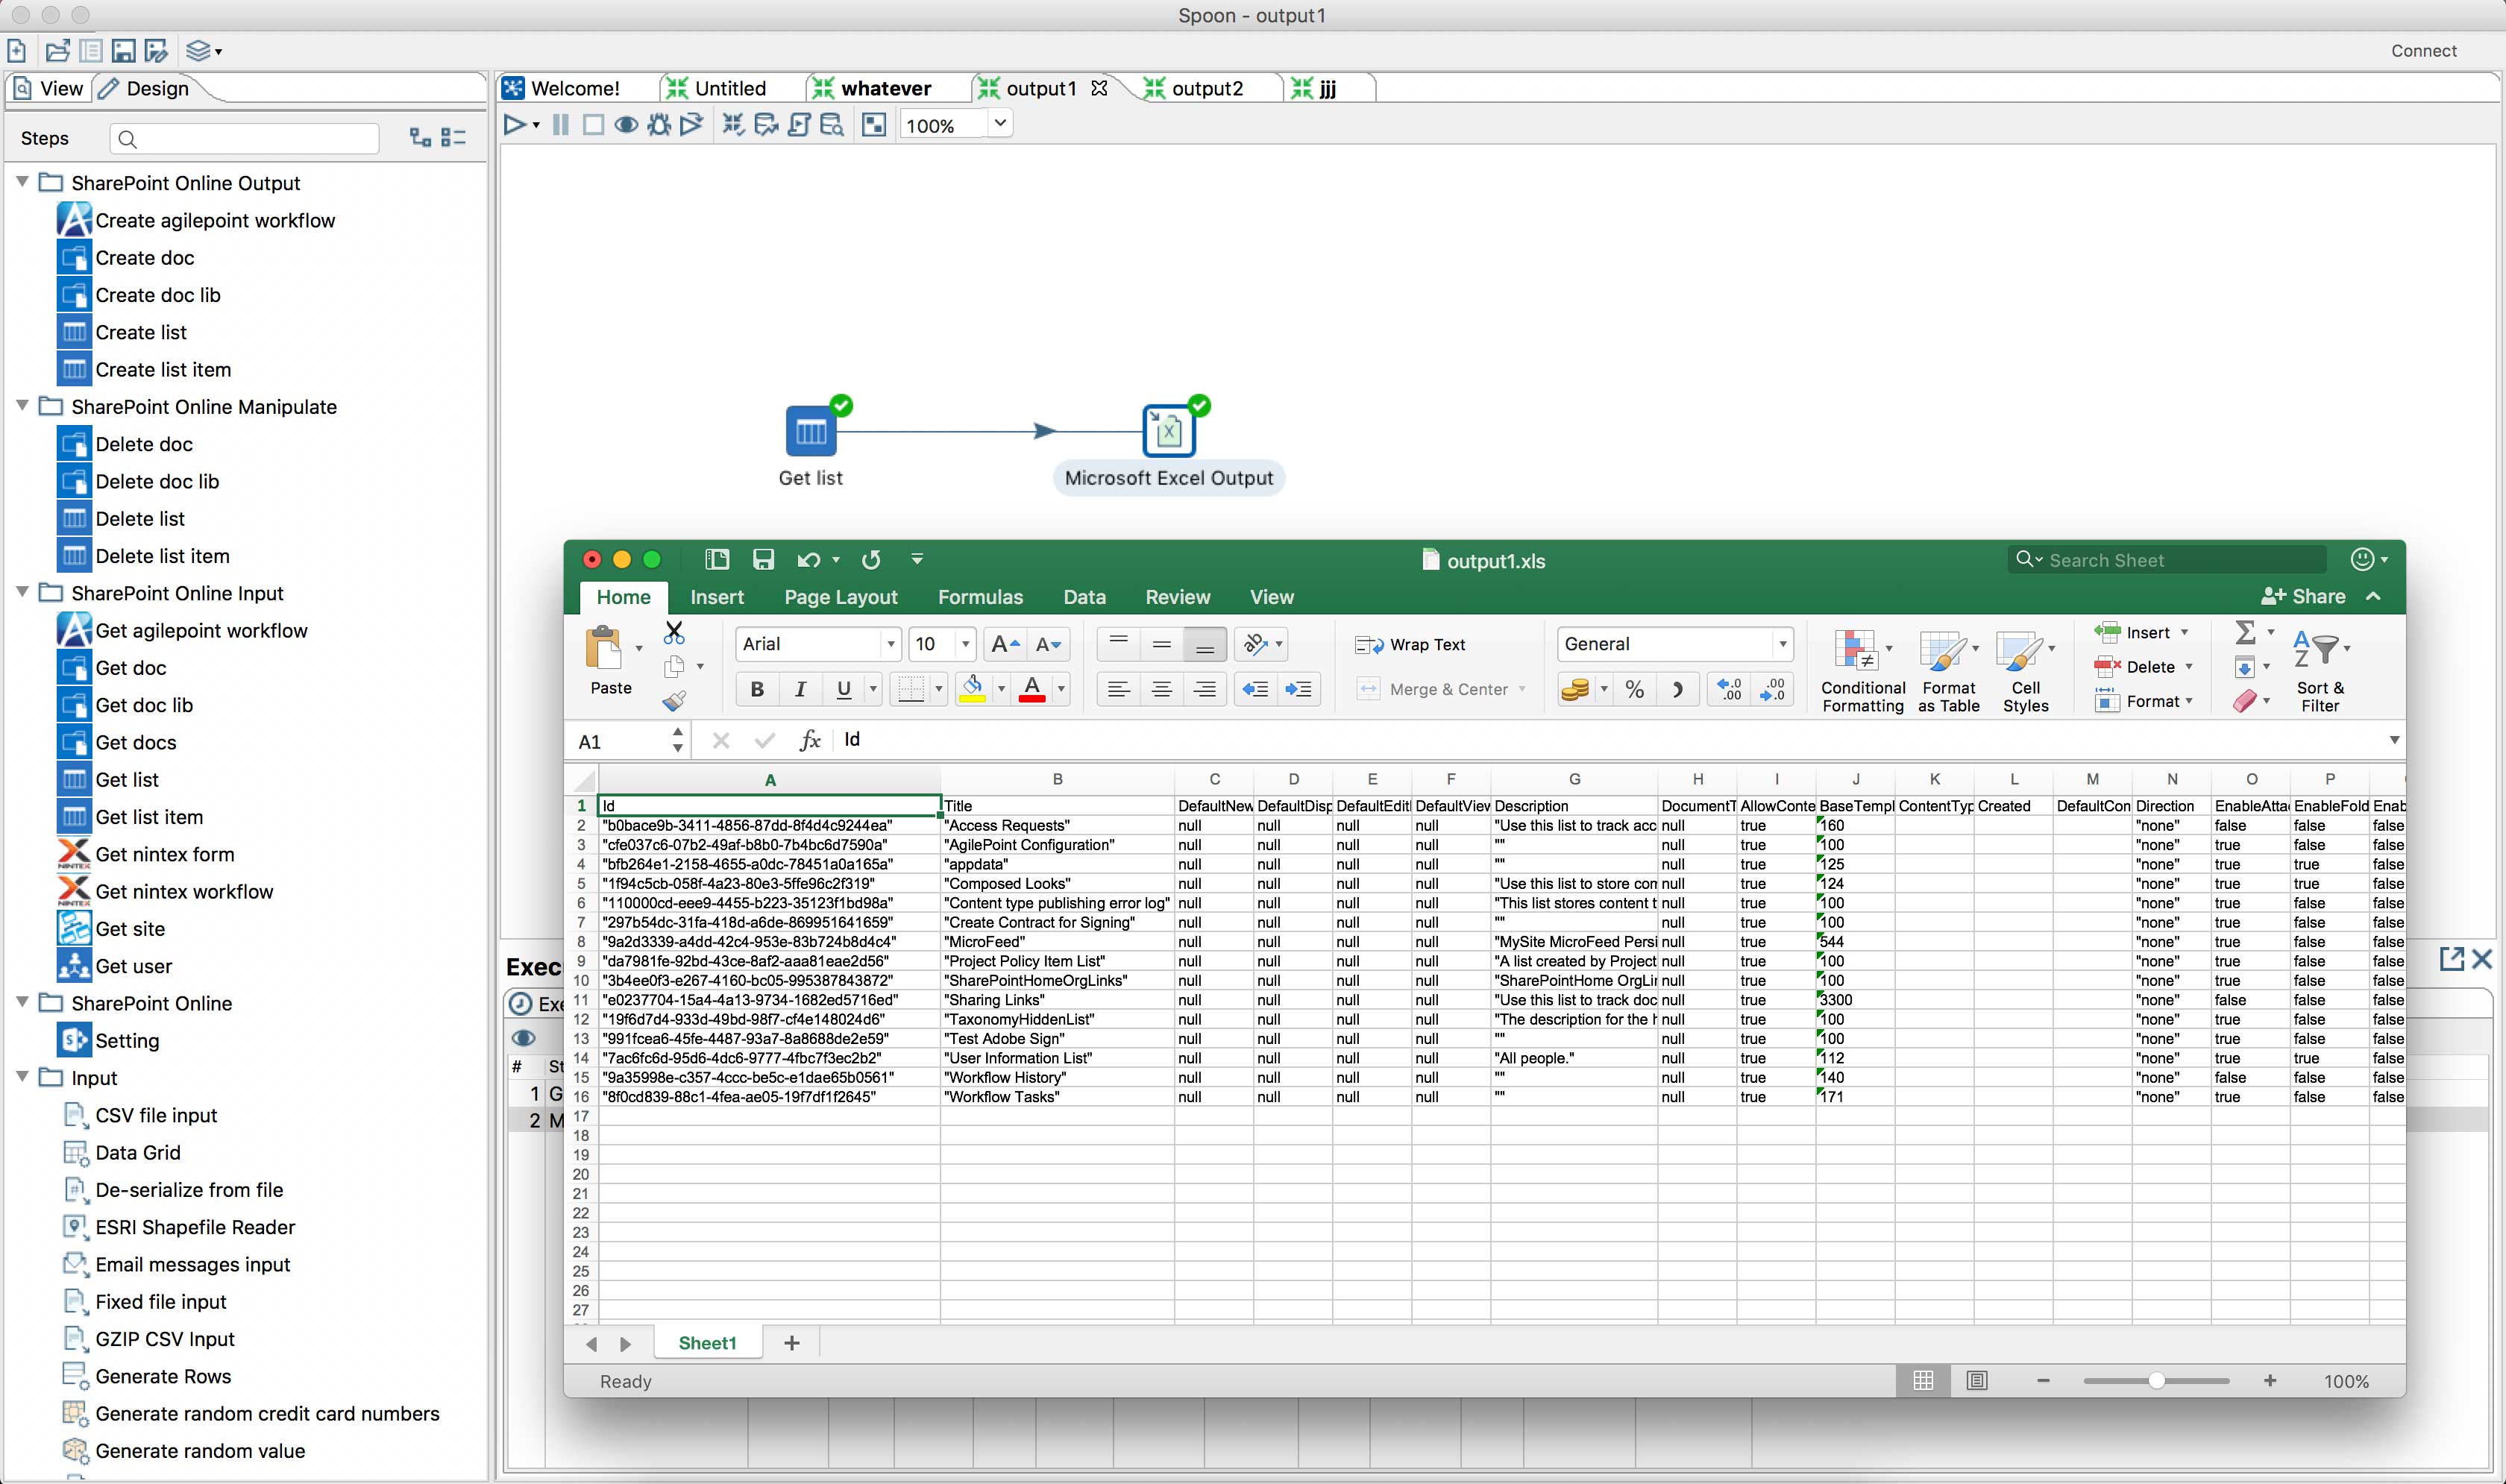Save the transformation with disk icon in Spoon
Viewport: 2506px width, 1484px height.
pos(123,50)
